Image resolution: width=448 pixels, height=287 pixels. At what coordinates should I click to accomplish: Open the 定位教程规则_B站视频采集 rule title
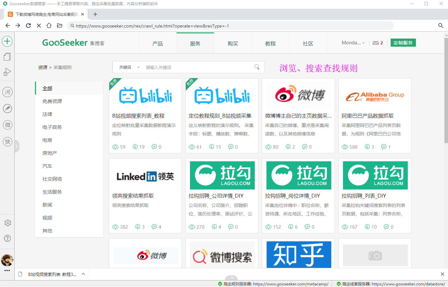click(220, 116)
